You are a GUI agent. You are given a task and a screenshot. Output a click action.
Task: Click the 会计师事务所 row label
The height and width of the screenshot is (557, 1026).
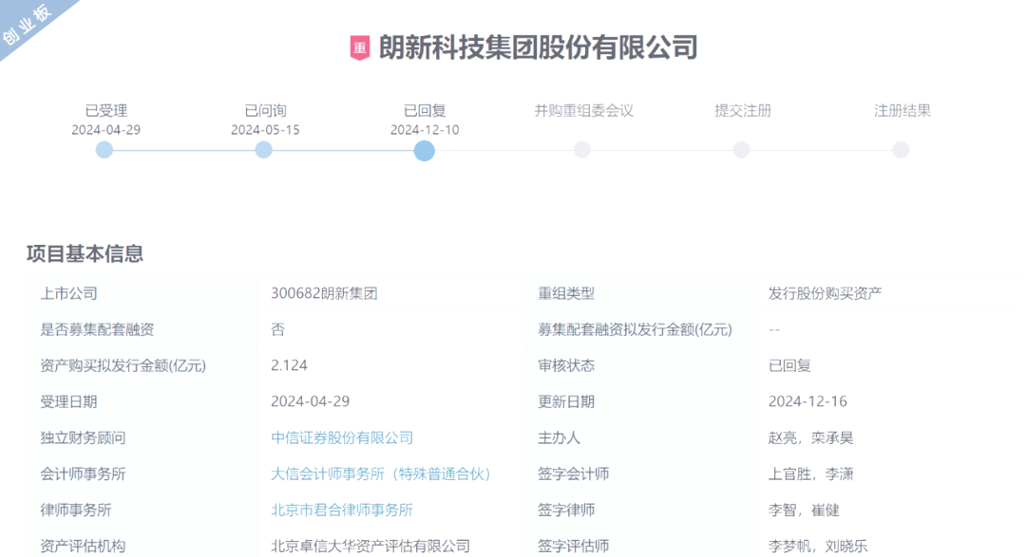point(83,474)
